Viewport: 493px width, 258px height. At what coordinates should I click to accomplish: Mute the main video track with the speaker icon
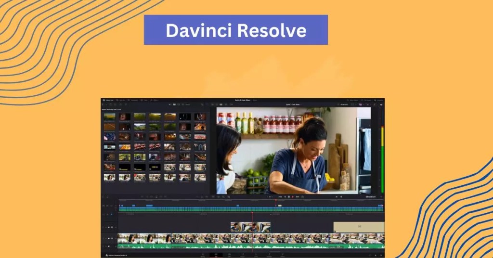(x=109, y=239)
